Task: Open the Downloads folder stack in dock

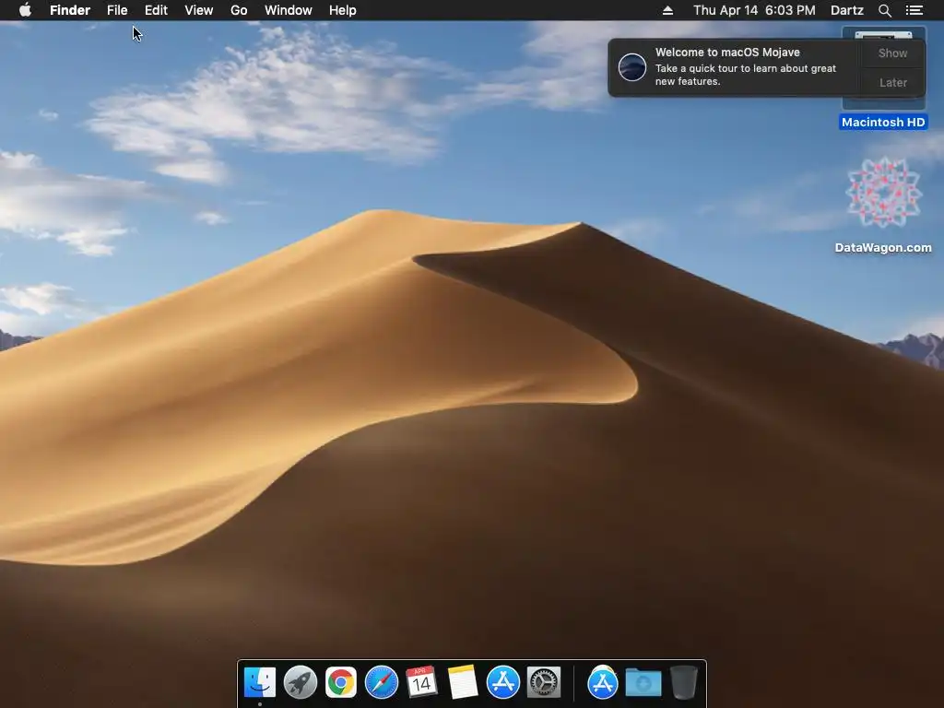Action: [643, 683]
